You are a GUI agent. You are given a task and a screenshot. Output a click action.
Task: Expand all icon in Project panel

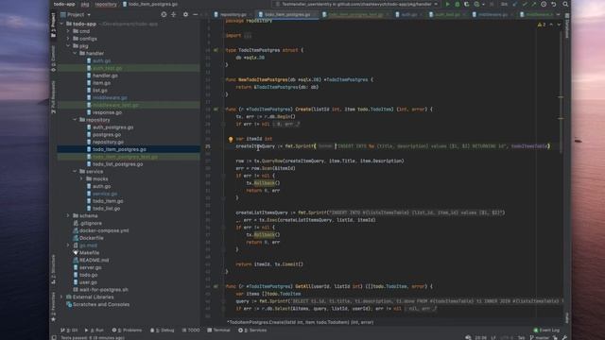tap(174, 15)
